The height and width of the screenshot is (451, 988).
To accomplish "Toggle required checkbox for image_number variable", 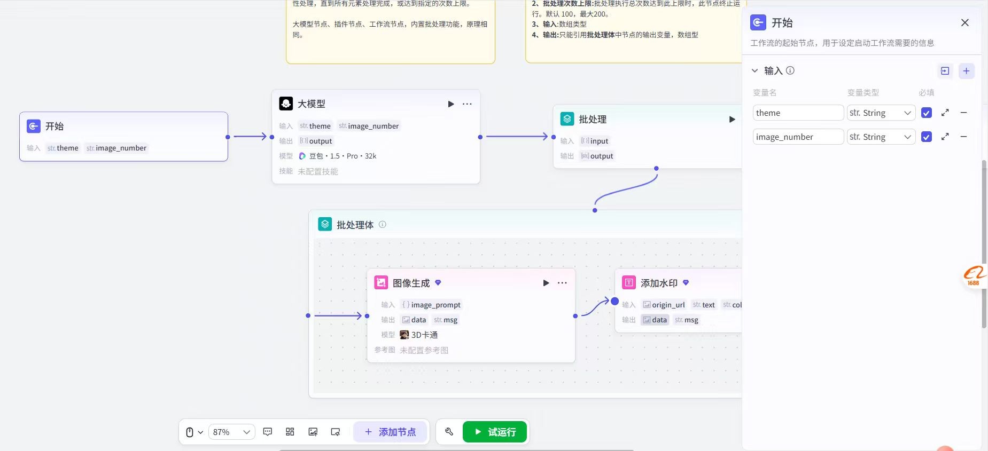I will click(927, 137).
